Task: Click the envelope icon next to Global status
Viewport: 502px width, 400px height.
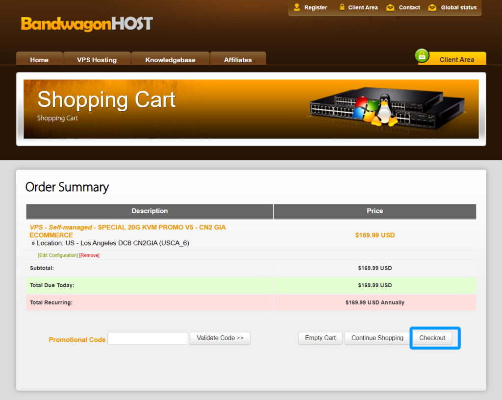Action: pyautogui.click(x=432, y=7)
